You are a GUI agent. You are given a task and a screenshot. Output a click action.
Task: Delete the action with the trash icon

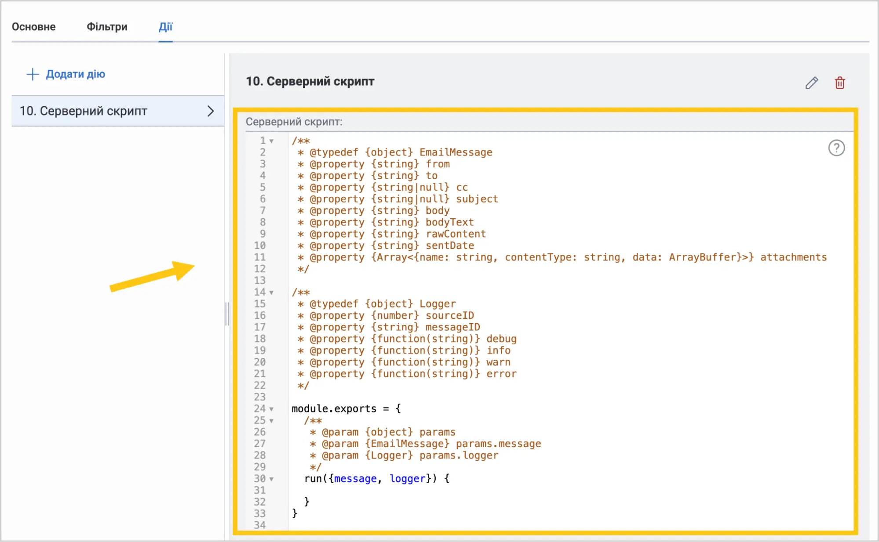pyautogui.click(x=840, y=83)
